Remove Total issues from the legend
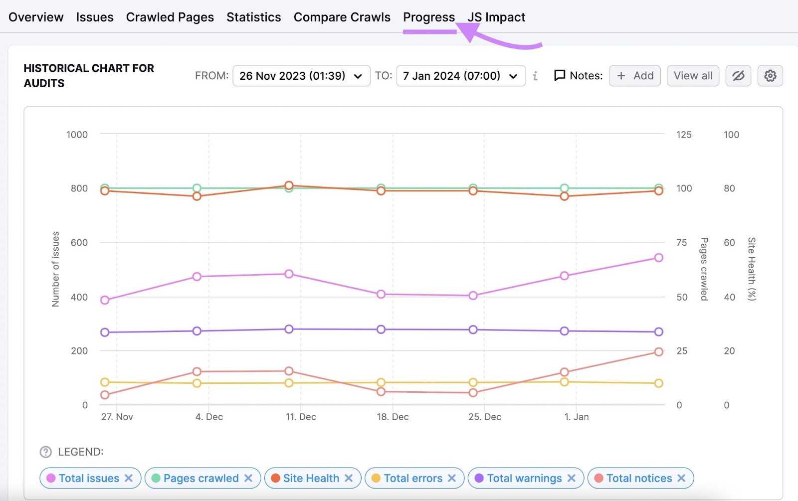 point(129,478)
